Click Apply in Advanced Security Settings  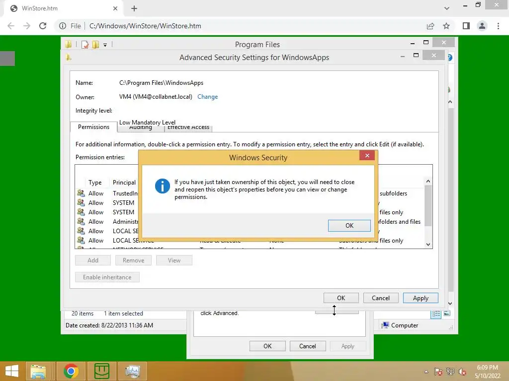[421, 298]
